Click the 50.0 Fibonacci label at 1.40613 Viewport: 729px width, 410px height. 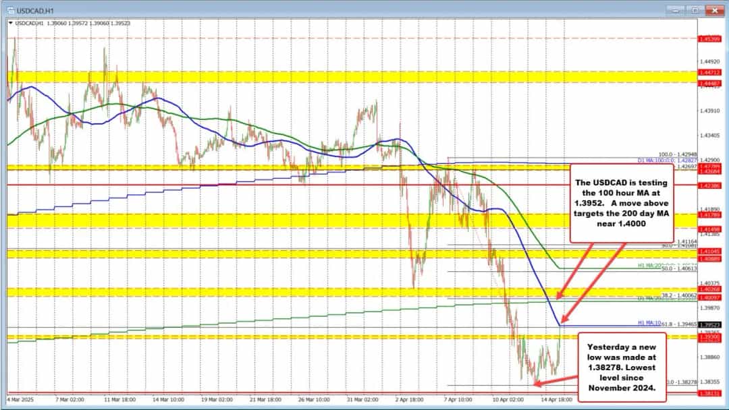tap(678, 268)
